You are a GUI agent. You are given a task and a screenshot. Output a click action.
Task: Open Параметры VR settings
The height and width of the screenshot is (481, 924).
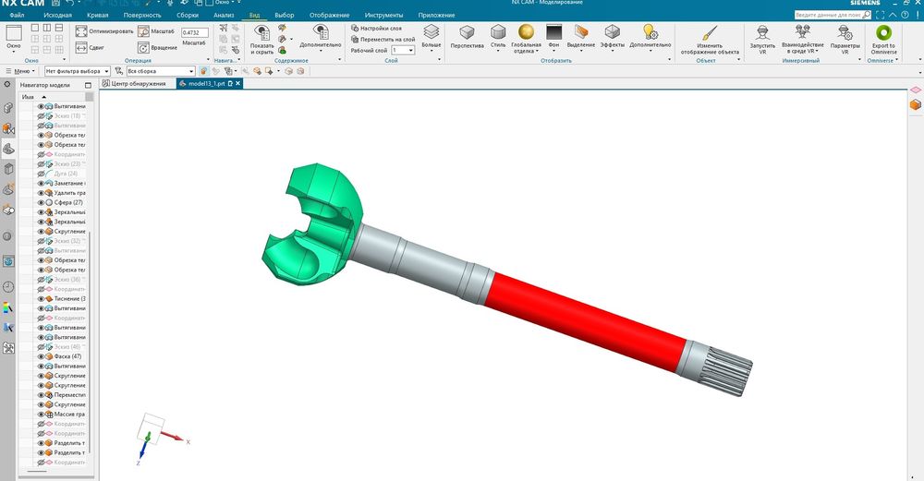pyautogui.click(x=845, y=39)
